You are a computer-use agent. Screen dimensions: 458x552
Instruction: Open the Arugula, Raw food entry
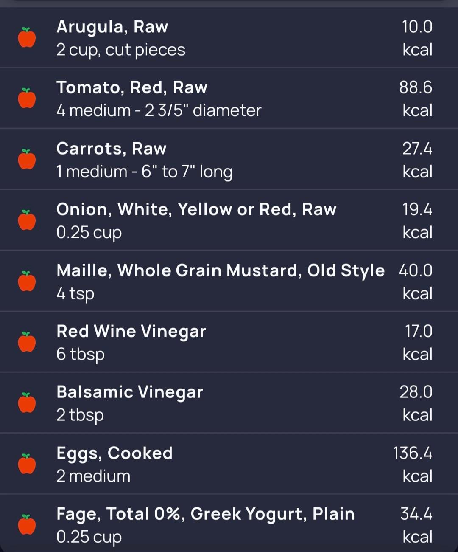tap(112, 27)
